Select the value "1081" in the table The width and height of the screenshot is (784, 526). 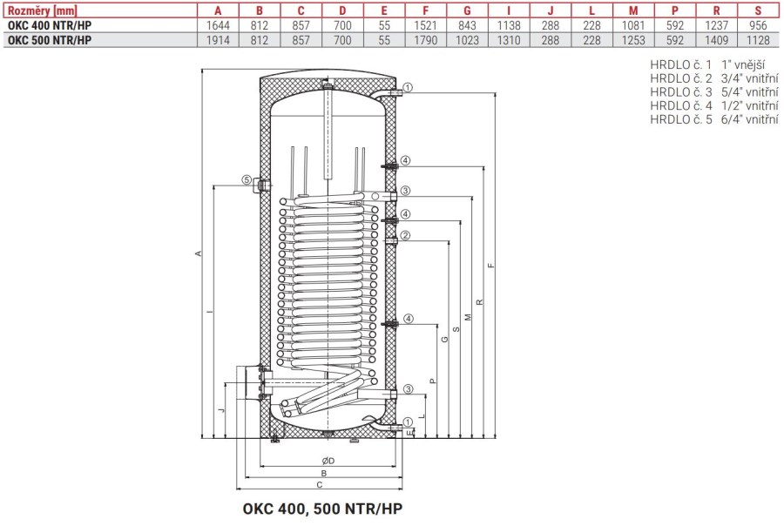pyautogui.click(x=633, y=25)
